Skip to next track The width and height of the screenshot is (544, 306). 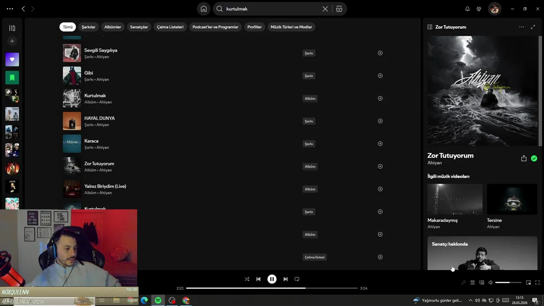tap(286, 279)
